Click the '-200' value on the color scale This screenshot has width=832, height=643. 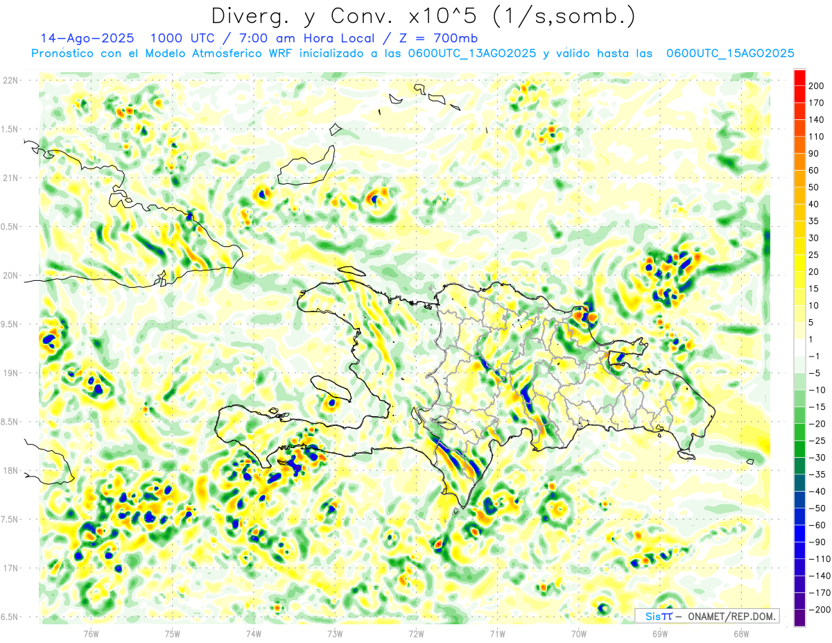(x=820, y=610)
